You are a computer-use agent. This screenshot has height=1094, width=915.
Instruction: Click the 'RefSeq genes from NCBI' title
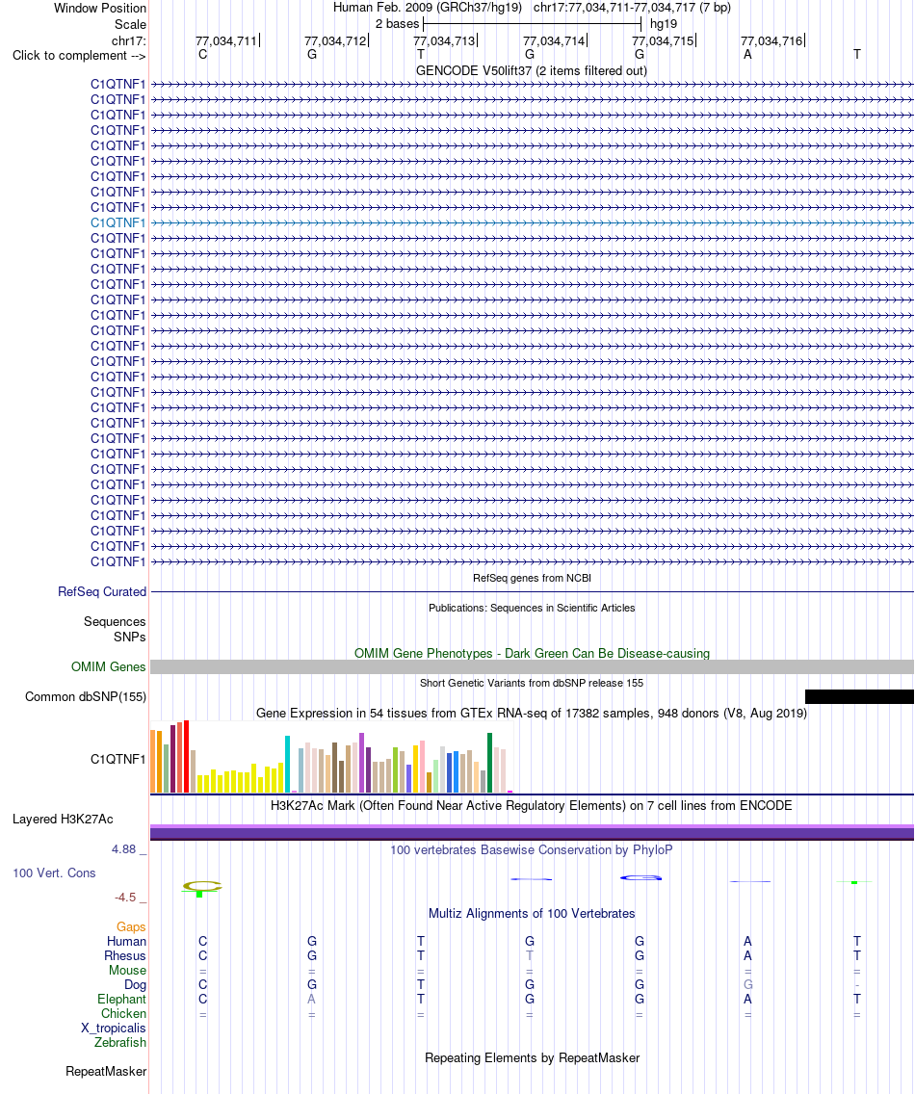click(532, 578)
